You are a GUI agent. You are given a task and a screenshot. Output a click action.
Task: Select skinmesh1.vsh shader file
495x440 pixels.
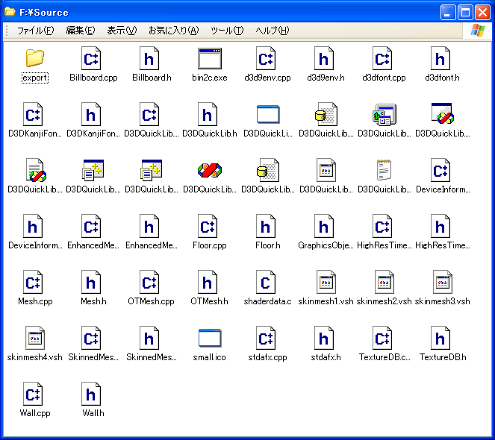(x=326, y=283)
